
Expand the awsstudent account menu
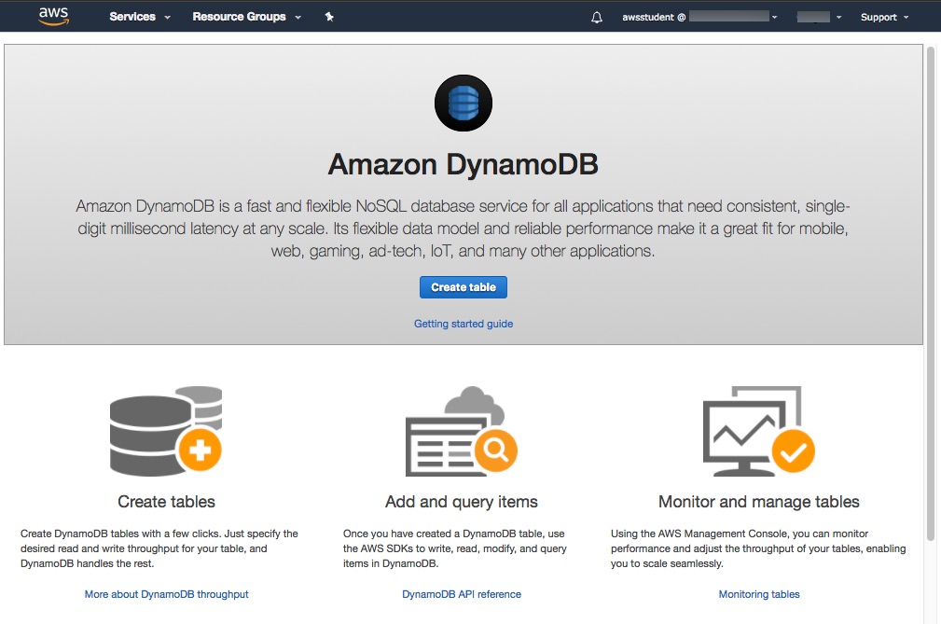pos(699,17)
